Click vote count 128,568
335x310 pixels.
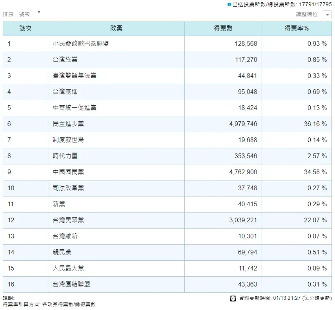click(x=246, y=44)
